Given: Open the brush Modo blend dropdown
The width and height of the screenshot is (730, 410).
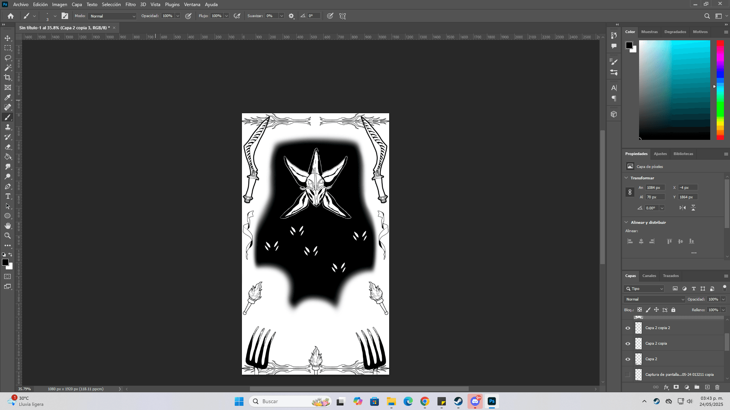Looking at the screenshot, I should pyautogui.click(x=112, y=16).
